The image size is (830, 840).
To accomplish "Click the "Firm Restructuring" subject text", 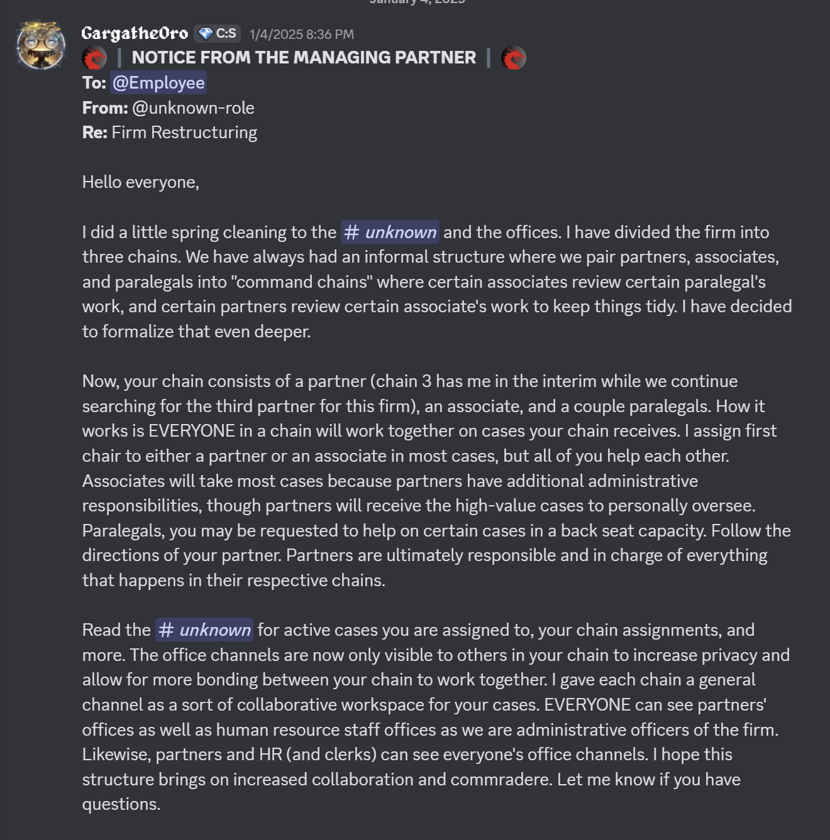I will (x=184, y=133).
